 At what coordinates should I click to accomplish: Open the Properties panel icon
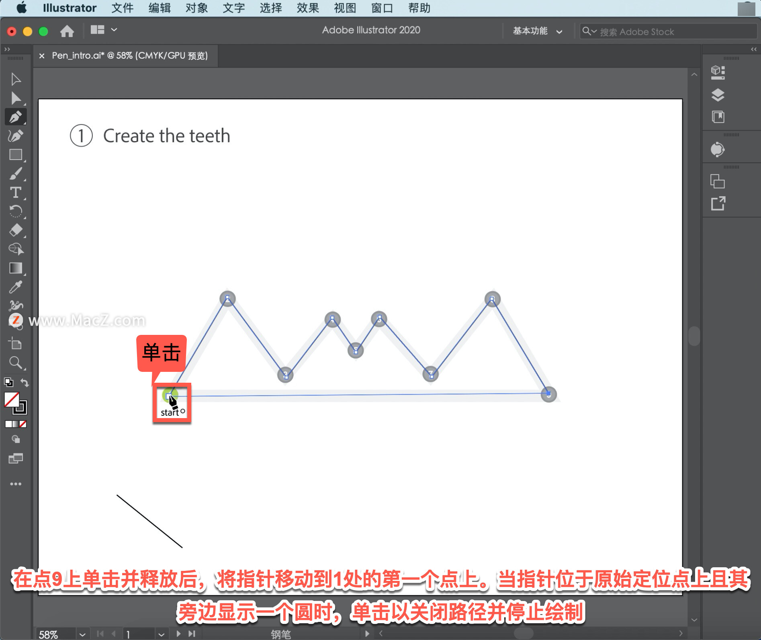[x=718, y=73]
